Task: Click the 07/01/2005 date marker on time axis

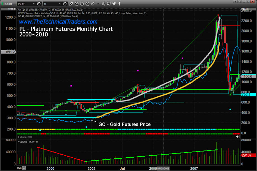Action: pyautogui.click(x=164, y=168)
